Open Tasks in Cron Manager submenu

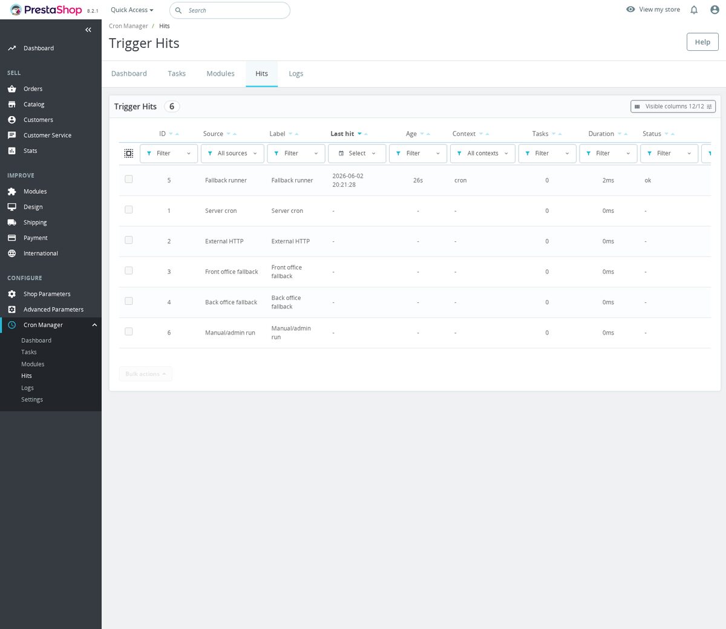click(x=29, y=352)
